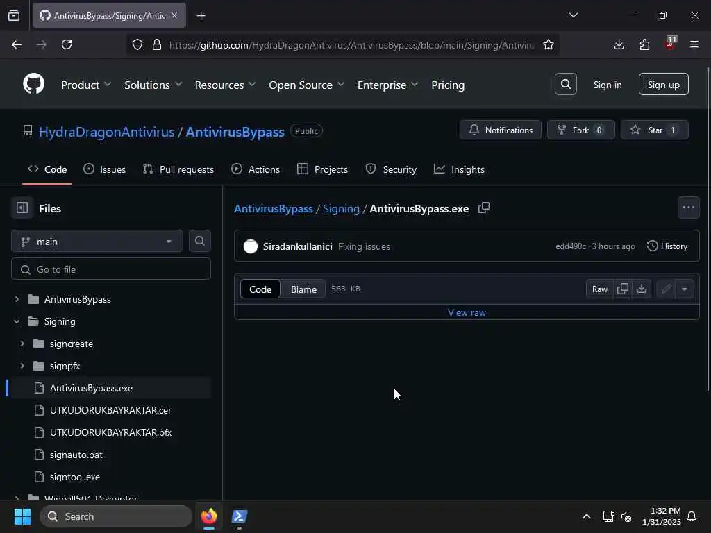Go back with Firefox back arrow
711x533 pixels.
(17, 44)
